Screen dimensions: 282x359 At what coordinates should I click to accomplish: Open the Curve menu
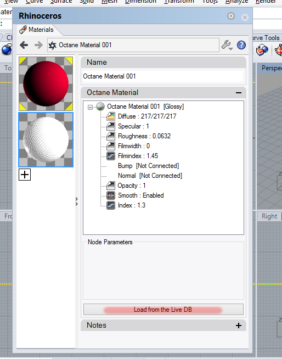pos(35,2)
